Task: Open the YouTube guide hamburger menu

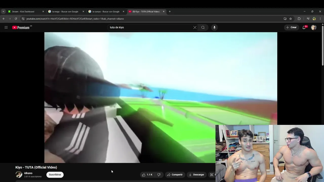Action: coord(6,27)
